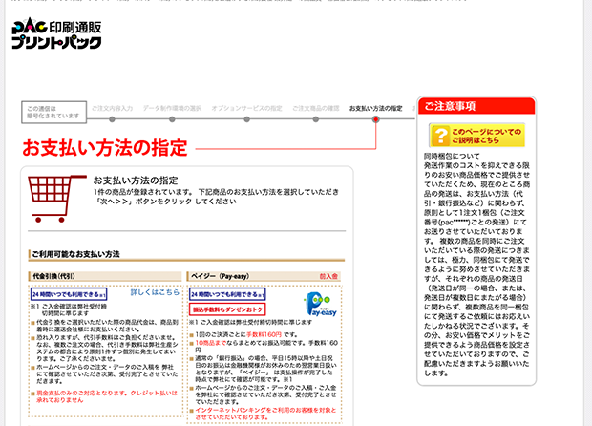The image size is (592, 426).
Task: Click the large red お支払い方法の指定 page title
Action: point(105,148)
